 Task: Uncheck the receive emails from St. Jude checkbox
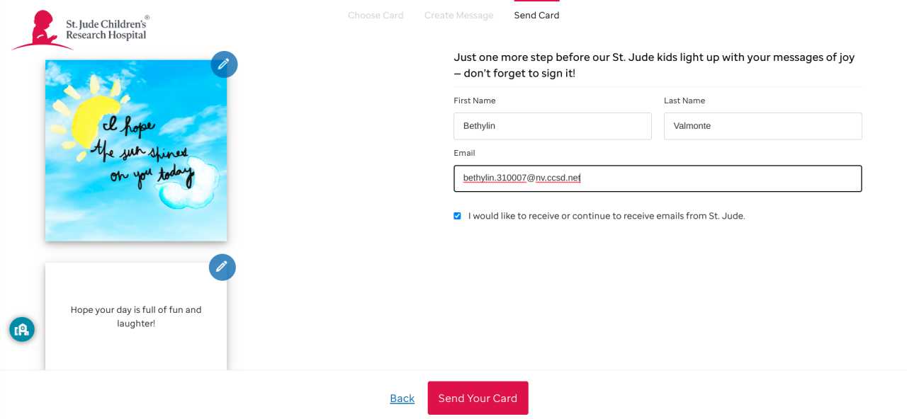point(457,216)
